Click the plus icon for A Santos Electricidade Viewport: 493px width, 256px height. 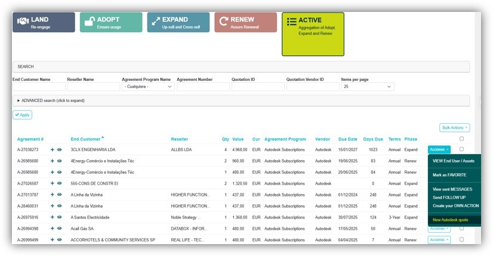click(x=53, y=217)
